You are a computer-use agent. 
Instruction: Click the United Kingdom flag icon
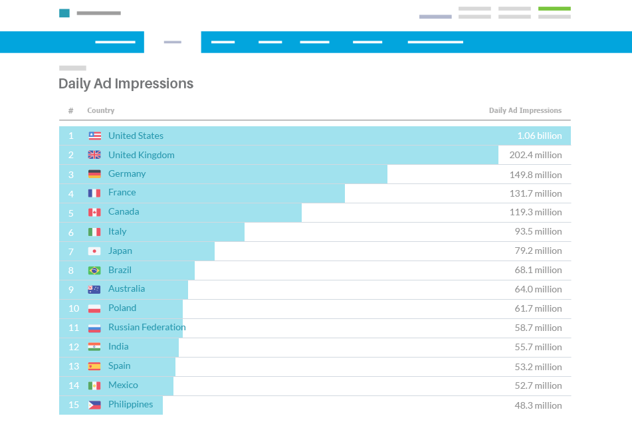[94, 155]
